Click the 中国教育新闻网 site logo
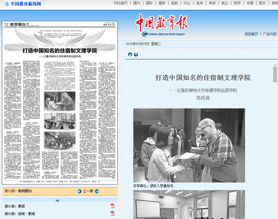This screenshot has width=278, height=219. pyautogui.click(x=22, y=4)
